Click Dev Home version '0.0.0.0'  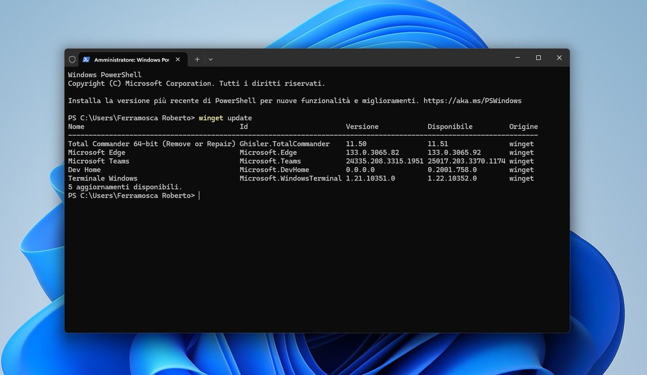click(360, 170)
